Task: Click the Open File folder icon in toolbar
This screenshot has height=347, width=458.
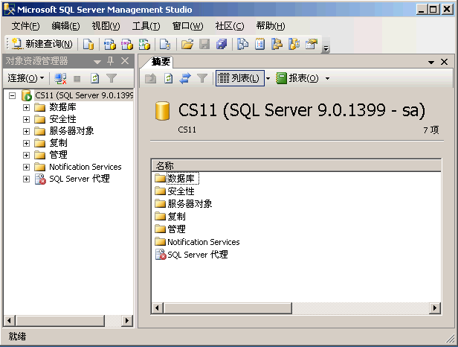Action: point(187,44)
